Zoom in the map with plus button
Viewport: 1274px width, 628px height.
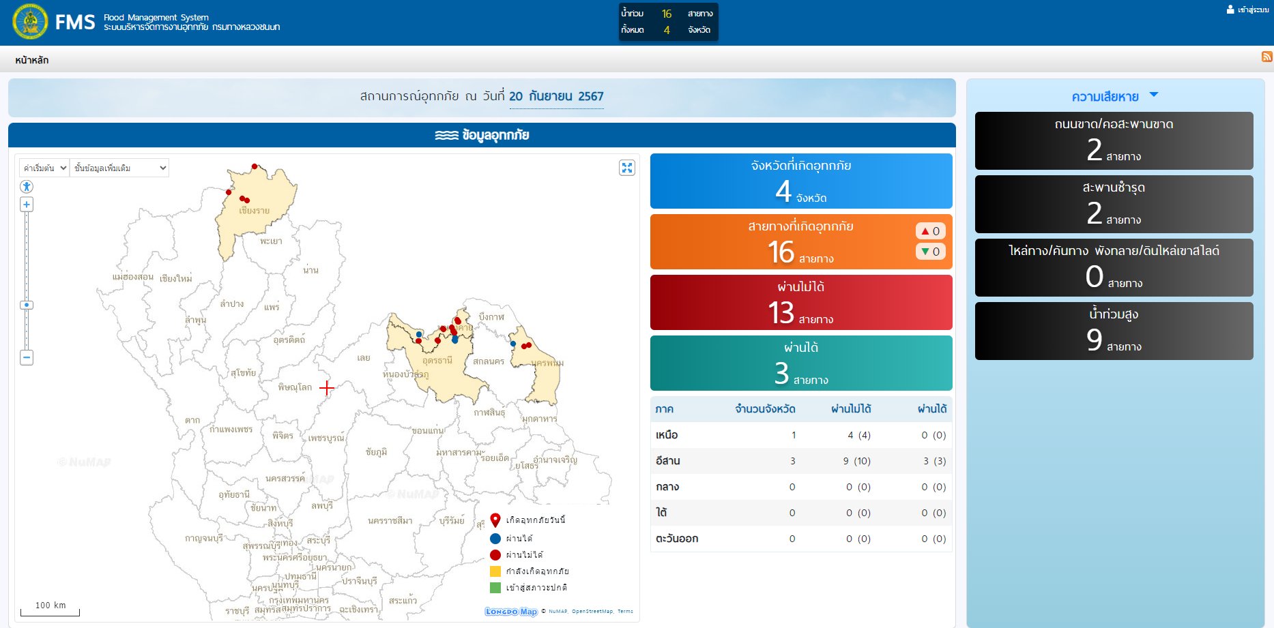click(x=27, y=205)
